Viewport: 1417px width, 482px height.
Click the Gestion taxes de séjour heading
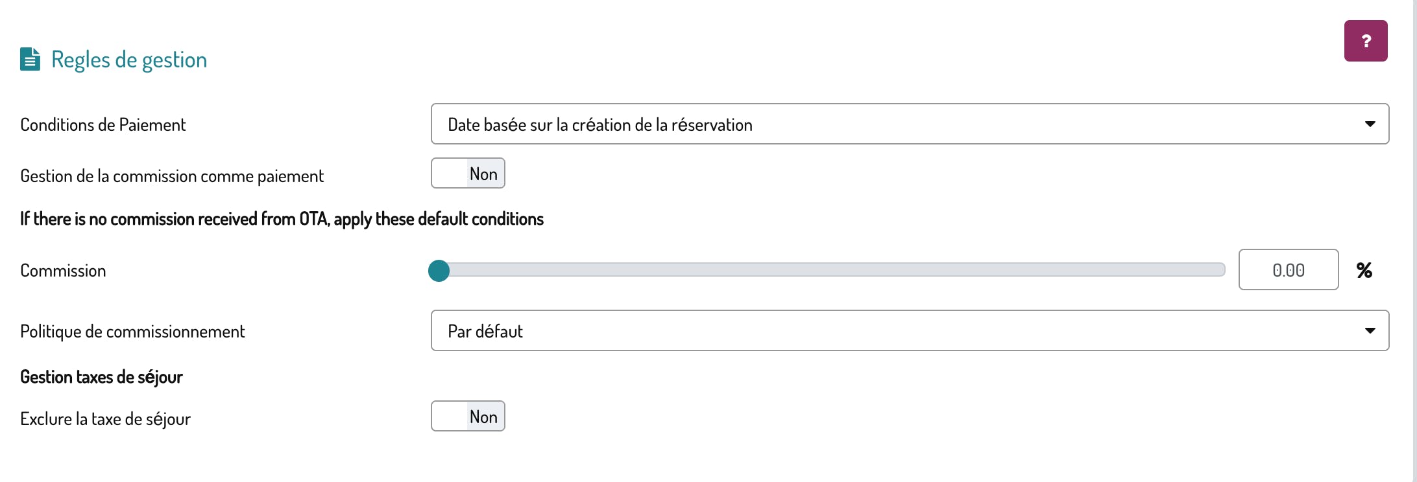pyautogui.click(x=101, y=377)
